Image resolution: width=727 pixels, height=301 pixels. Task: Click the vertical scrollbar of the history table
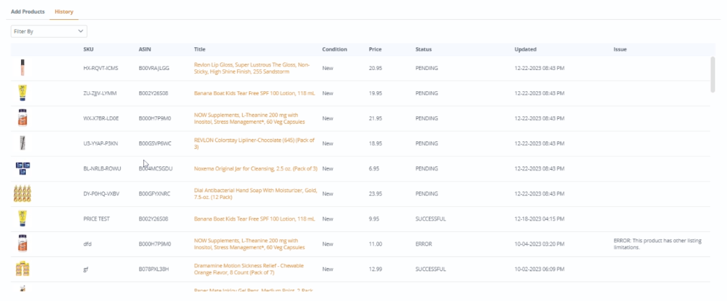(713, 74)
